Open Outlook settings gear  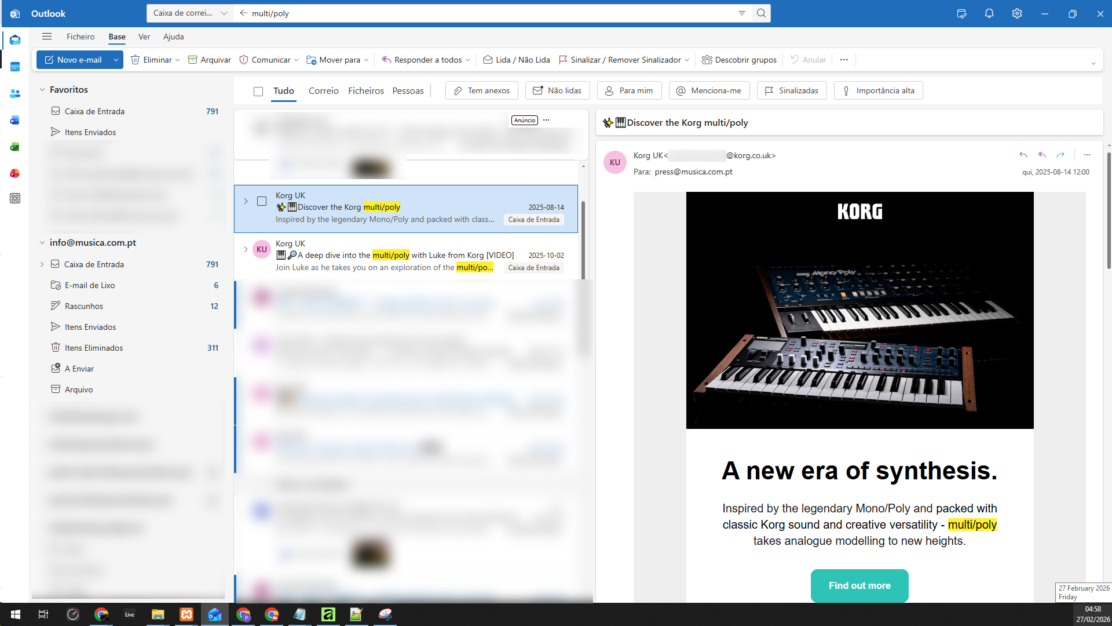coord(1017,13)
